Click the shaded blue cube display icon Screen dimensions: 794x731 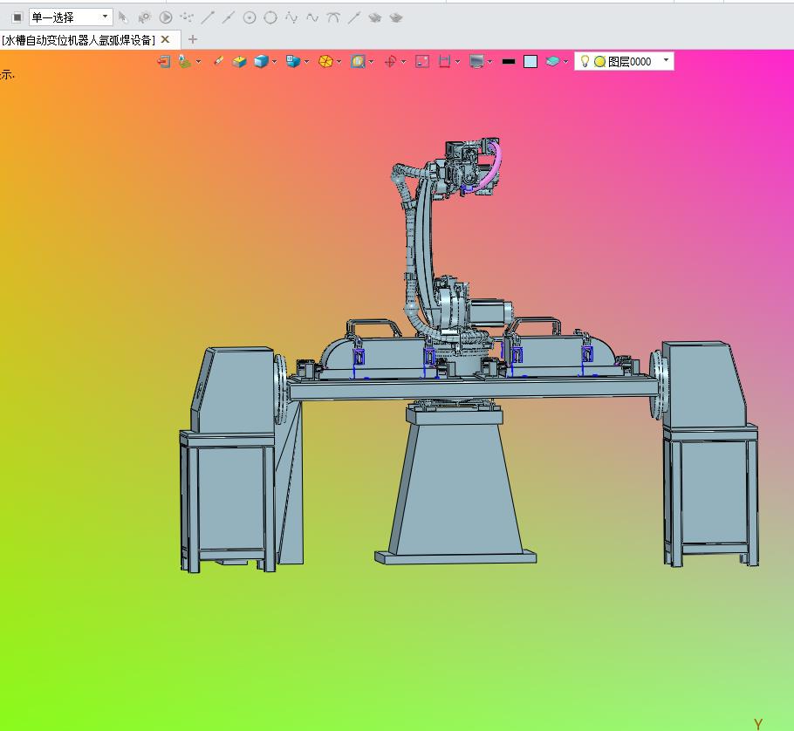(260, 61)
